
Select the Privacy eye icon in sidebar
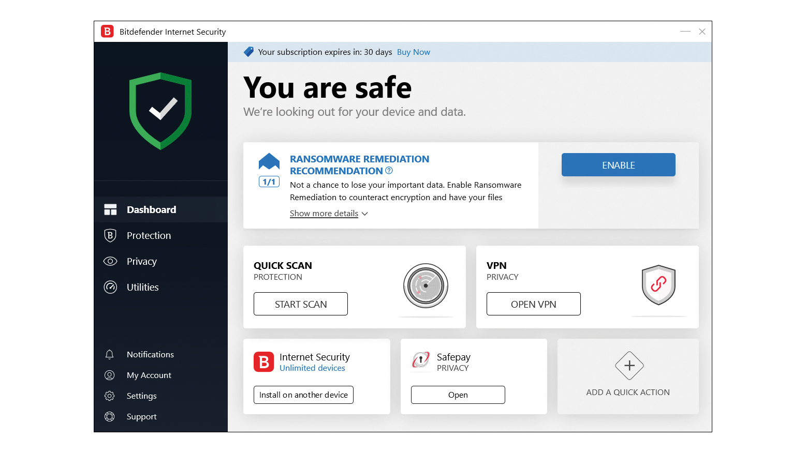[x=110, y=261]
